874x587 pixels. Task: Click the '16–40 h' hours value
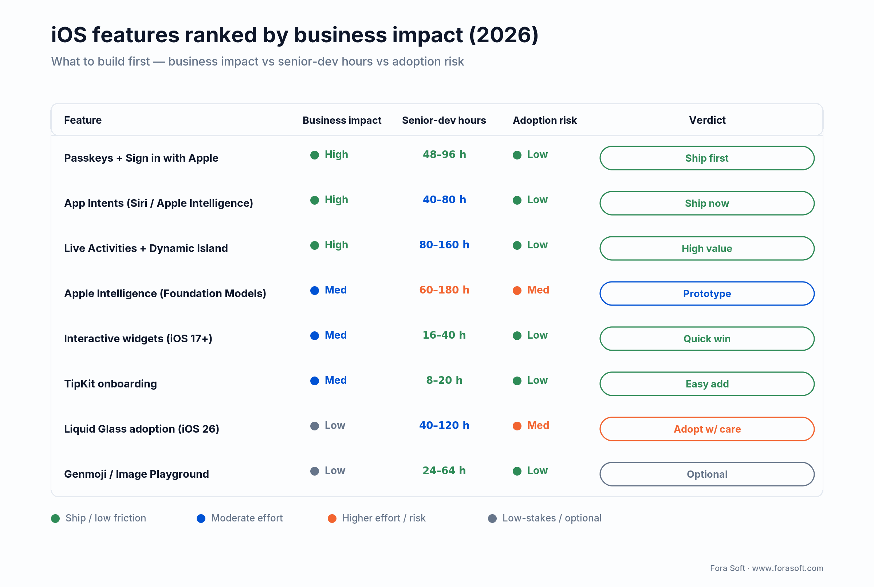pyautogui.click(x=444, y=335)
